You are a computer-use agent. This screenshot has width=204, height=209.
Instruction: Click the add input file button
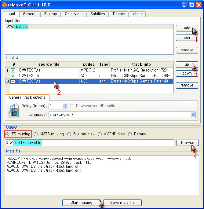pyautogui.click(x=187, y=28)
